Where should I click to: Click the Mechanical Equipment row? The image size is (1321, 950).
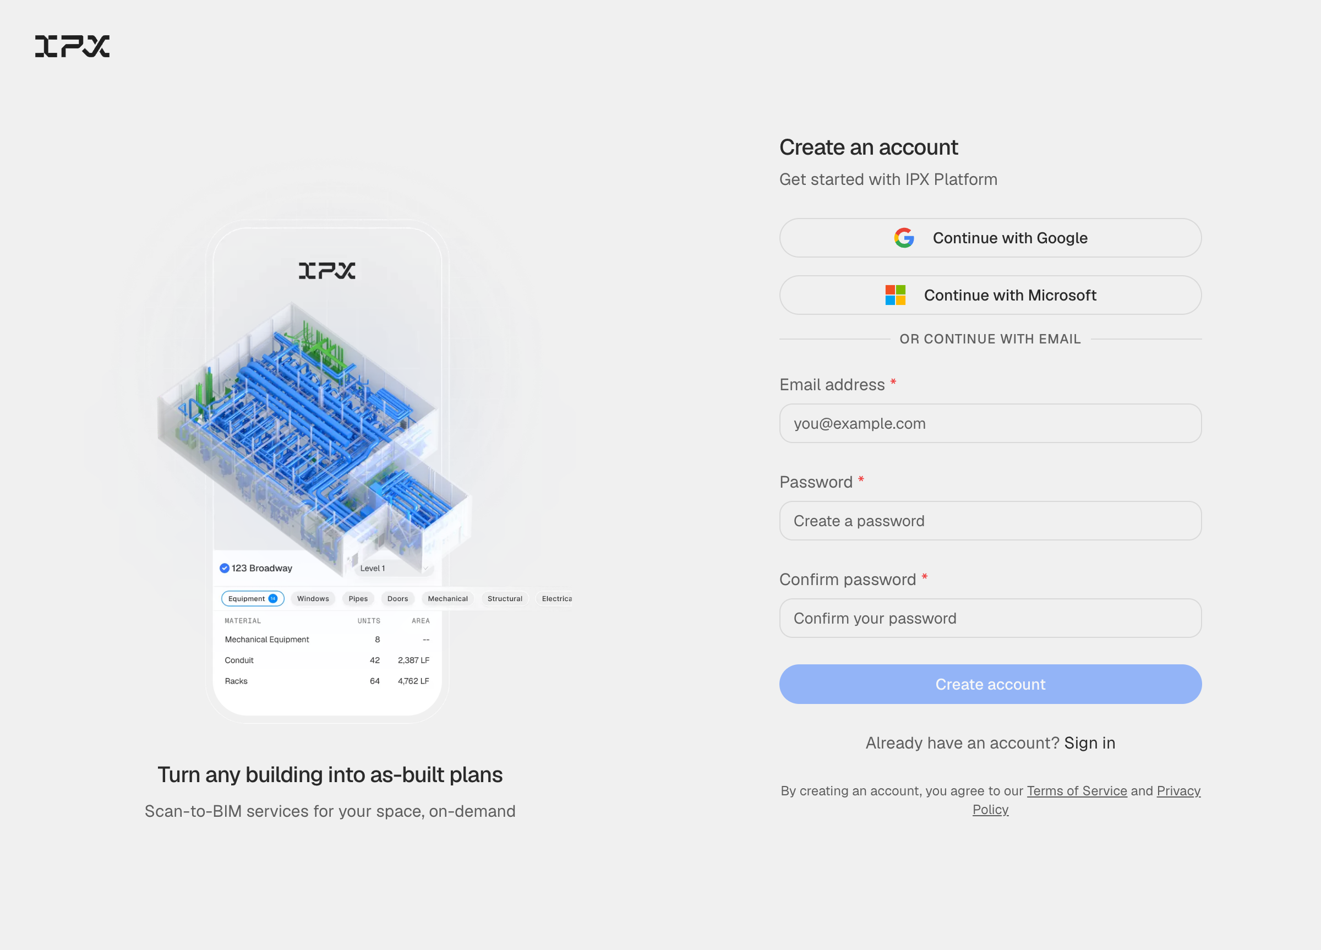[327, 640]
